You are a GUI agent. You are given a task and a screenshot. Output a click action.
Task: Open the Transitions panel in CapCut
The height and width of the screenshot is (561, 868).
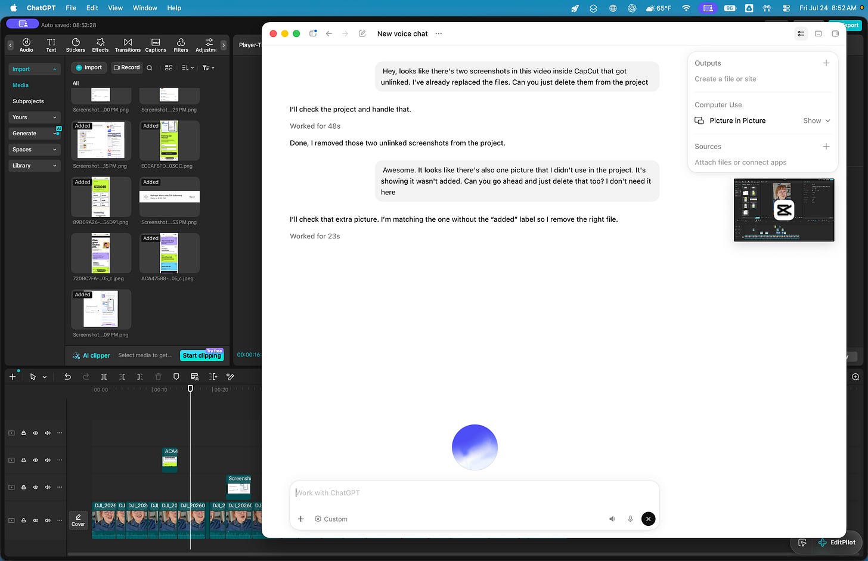128,45
